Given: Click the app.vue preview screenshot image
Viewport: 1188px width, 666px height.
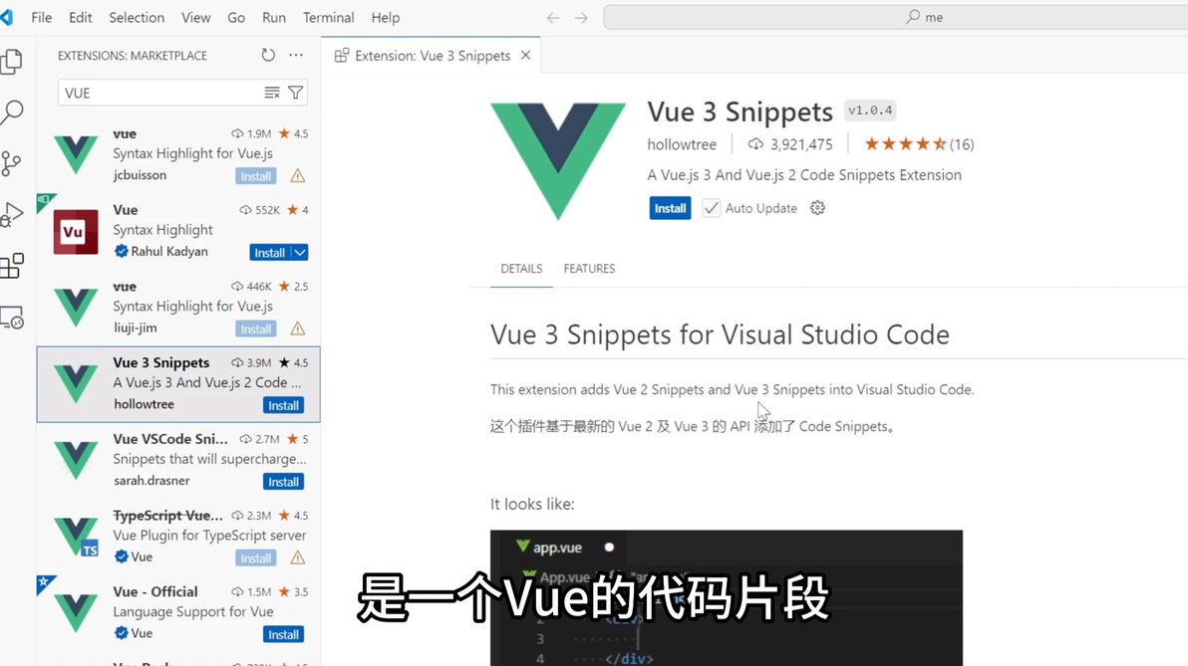Looking at the screenshot, I should coord(727,598).
